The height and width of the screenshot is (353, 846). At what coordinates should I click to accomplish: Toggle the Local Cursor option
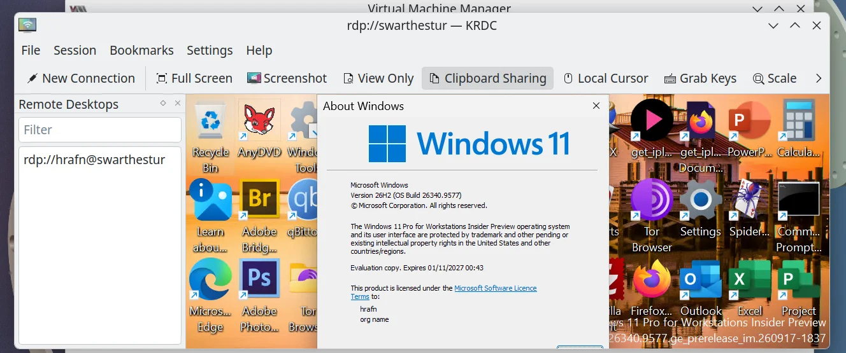[606, 78]
